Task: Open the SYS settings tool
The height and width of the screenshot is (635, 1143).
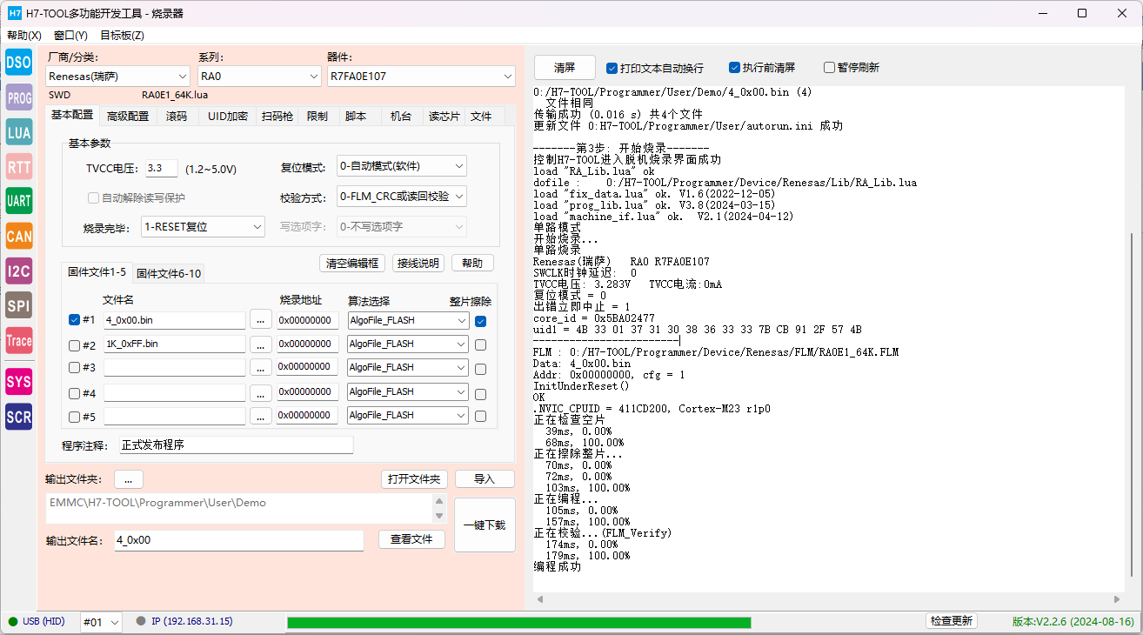Action: pyautogui.click(x=18, y=382)
